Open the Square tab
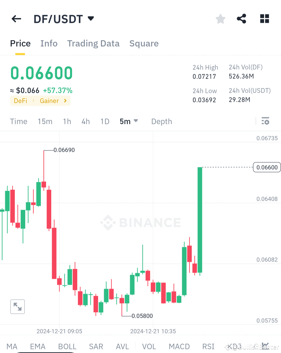 (x=144, y=43)
